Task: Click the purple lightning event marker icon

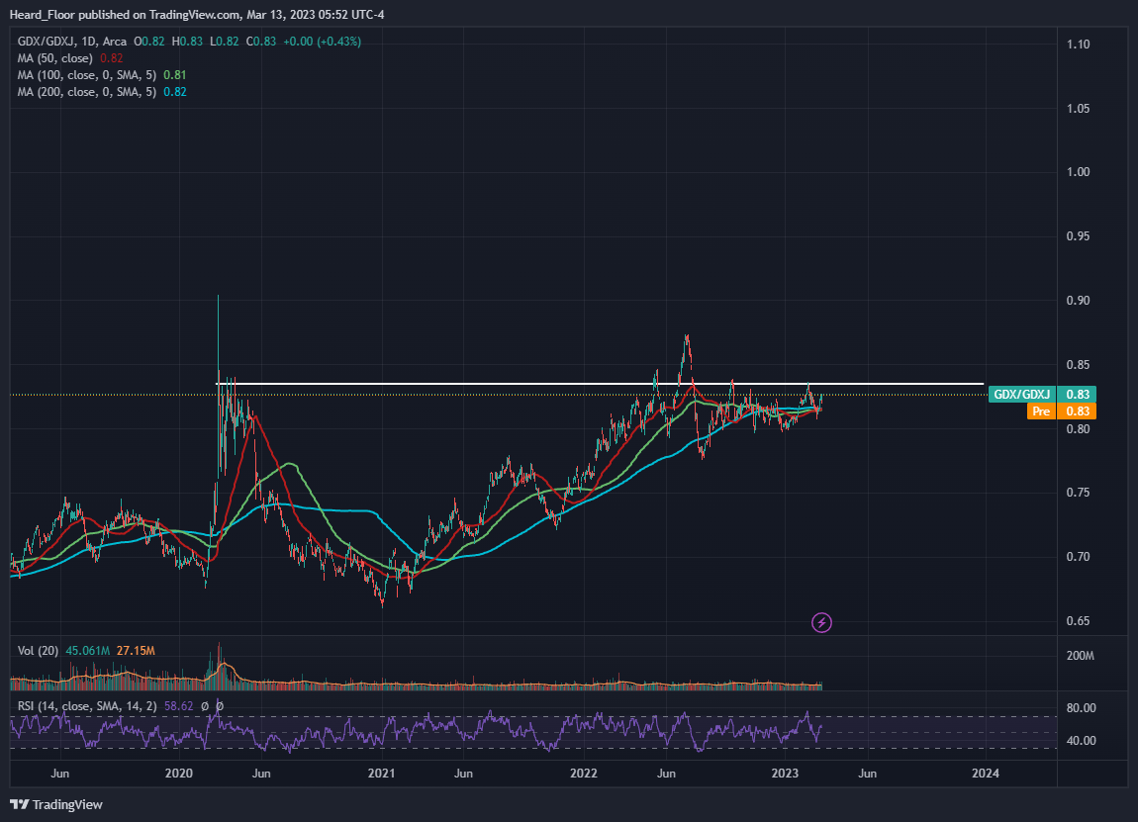Action: [821, 622]
